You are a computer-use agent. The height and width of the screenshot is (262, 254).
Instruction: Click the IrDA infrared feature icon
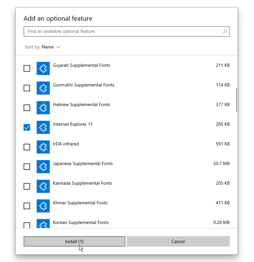pos(43,147)
